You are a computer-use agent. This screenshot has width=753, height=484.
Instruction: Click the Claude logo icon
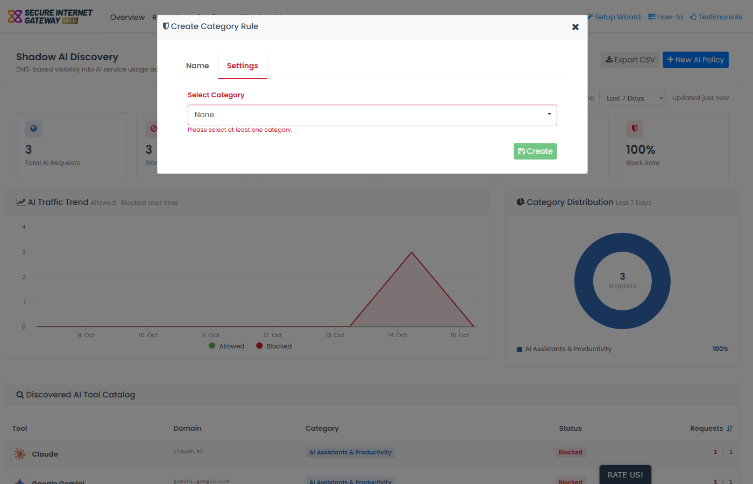coord(20,454)
